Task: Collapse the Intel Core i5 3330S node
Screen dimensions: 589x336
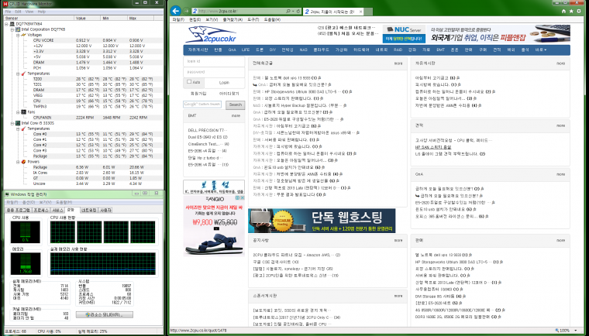Action: (12, 123)
